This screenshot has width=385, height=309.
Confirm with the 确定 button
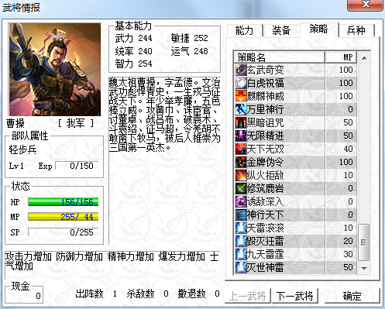[352, 296]
